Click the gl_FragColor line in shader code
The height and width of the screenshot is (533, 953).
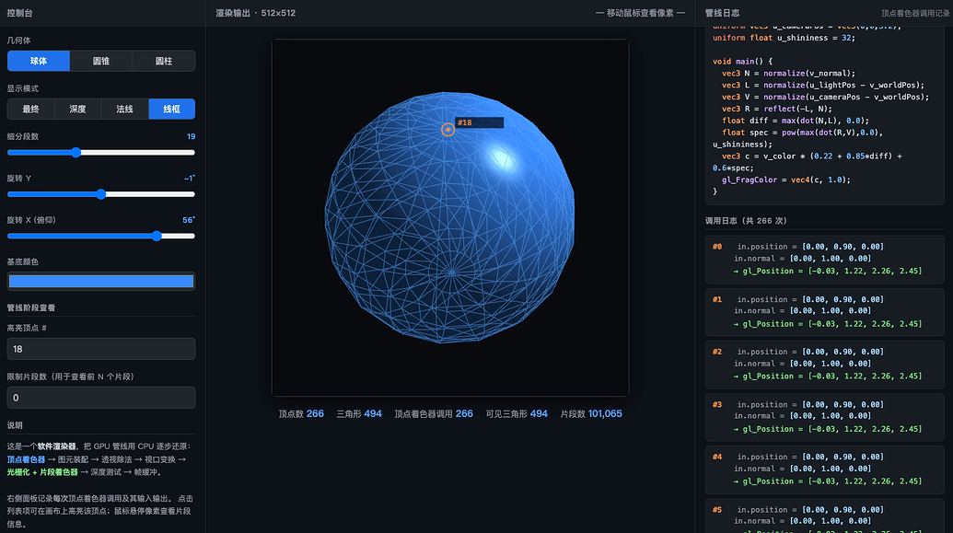(785, 180)
